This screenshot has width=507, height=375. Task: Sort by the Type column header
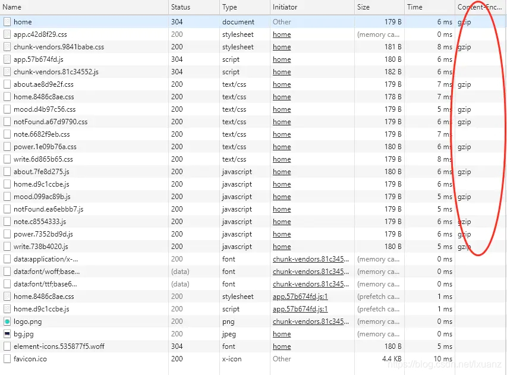[x=245, y=7]
